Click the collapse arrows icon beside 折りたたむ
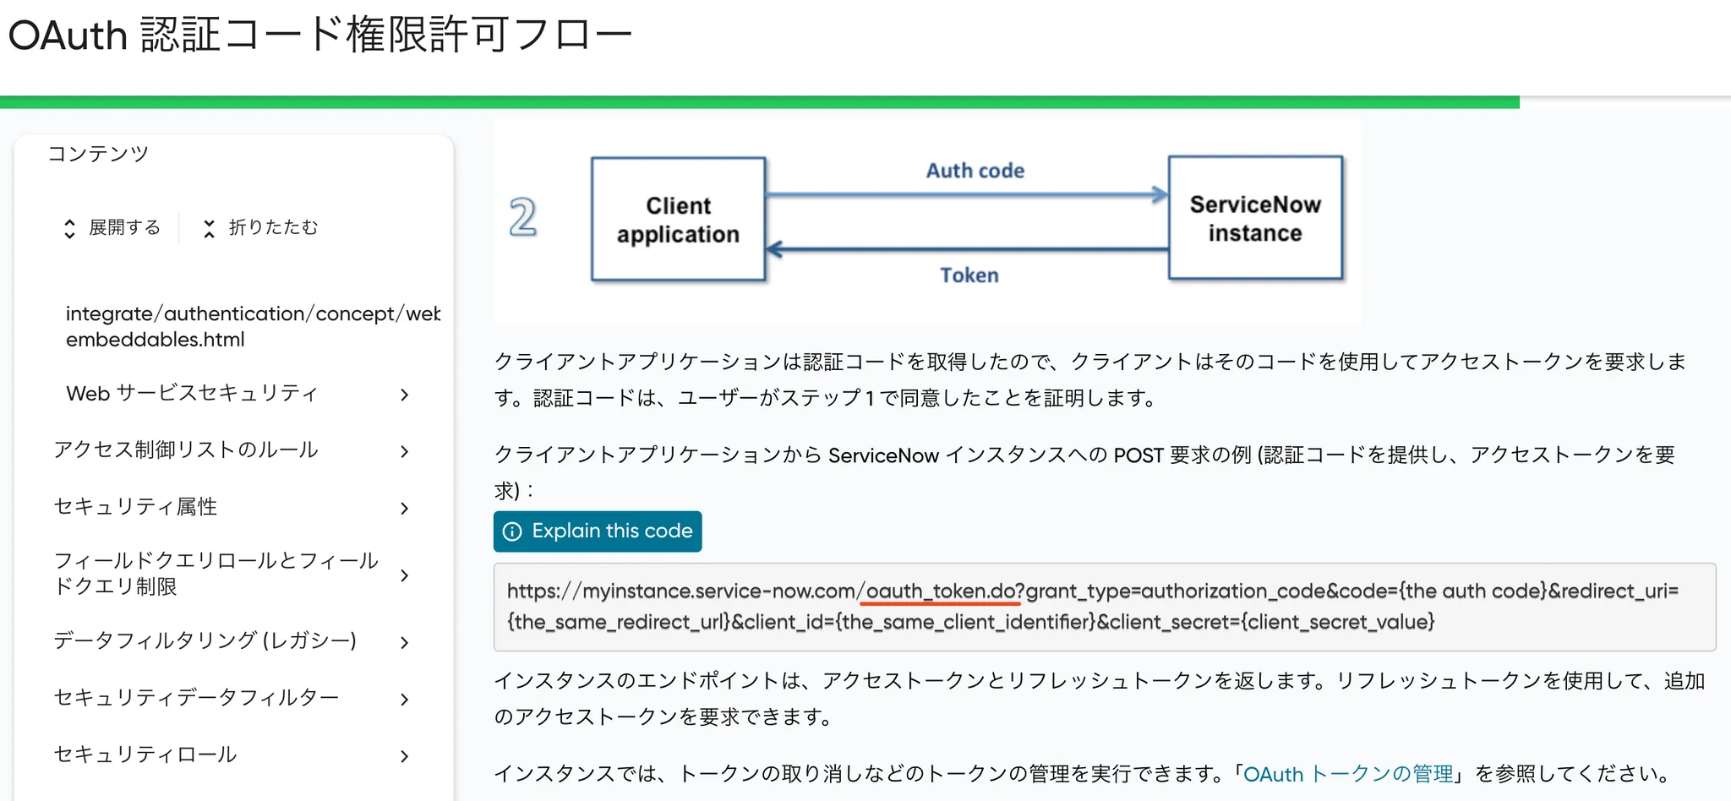 coord(209,229)
